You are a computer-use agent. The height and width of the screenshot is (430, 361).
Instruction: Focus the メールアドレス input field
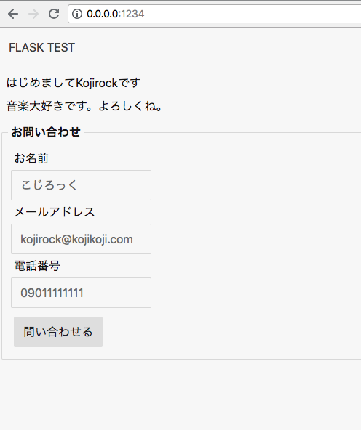81,239
